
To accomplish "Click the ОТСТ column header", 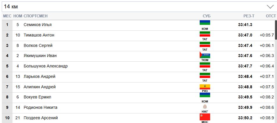I will (x=271, y=16).
